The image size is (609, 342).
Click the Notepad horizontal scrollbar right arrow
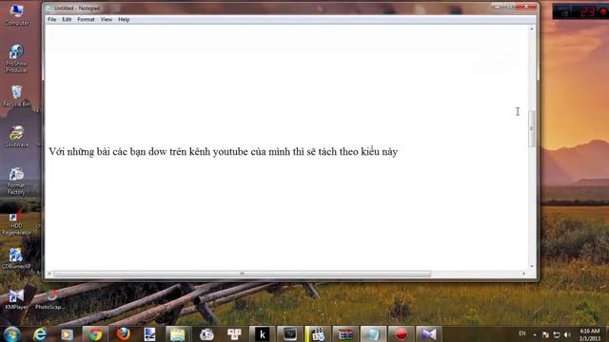coord(524,274)
